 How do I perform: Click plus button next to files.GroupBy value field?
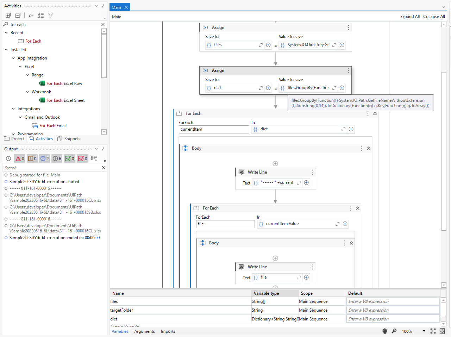[342, 88]
